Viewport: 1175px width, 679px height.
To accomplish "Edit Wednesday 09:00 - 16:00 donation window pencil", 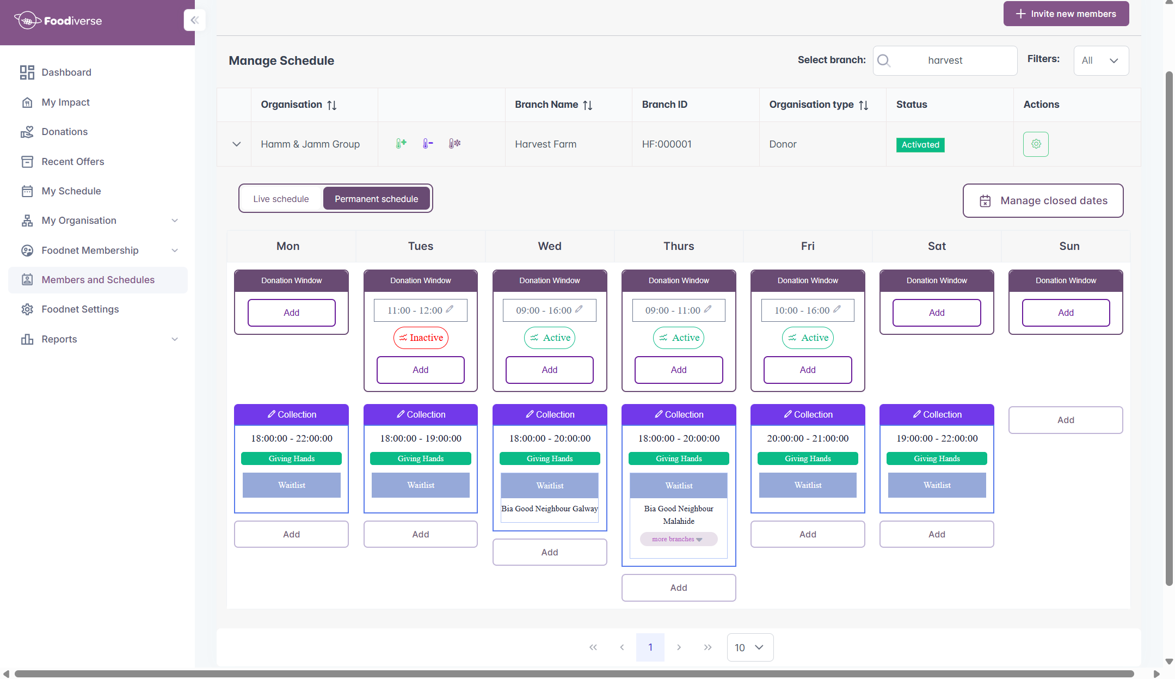I will click(x=579, y=309).
